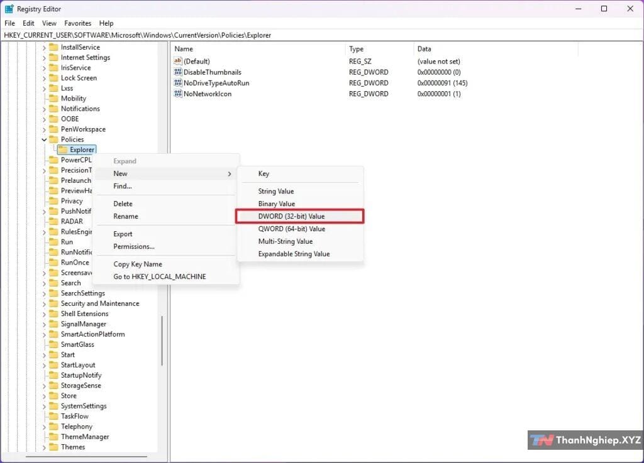Click the ThemeManager folder icon
644x463 pixels.
[x=53, y=437]
